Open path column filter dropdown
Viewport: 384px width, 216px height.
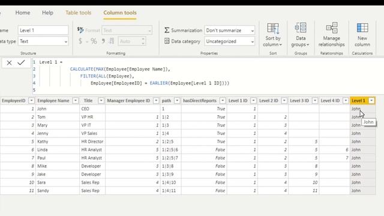coord(177,101)
